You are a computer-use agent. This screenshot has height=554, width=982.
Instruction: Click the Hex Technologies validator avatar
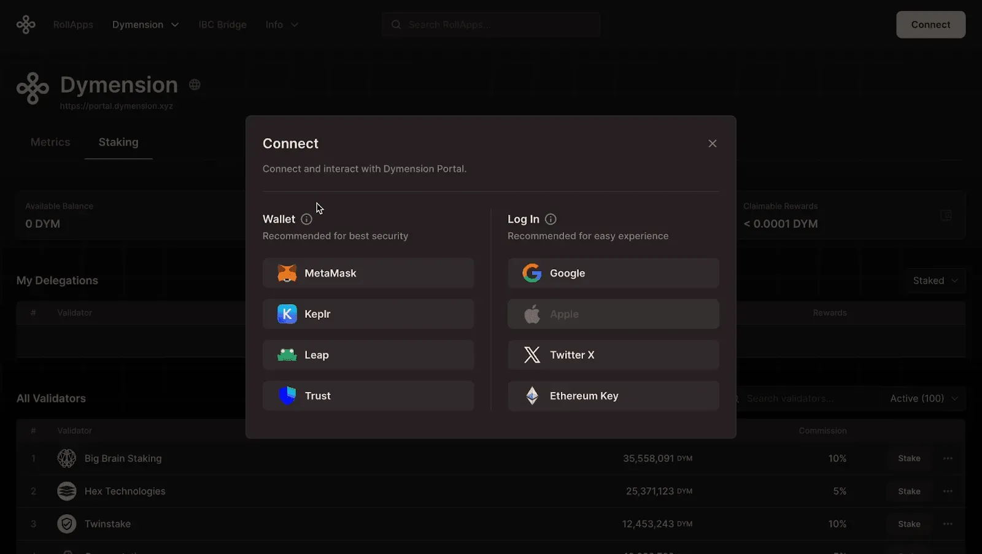pyautogui.click(x=66, y=491)
